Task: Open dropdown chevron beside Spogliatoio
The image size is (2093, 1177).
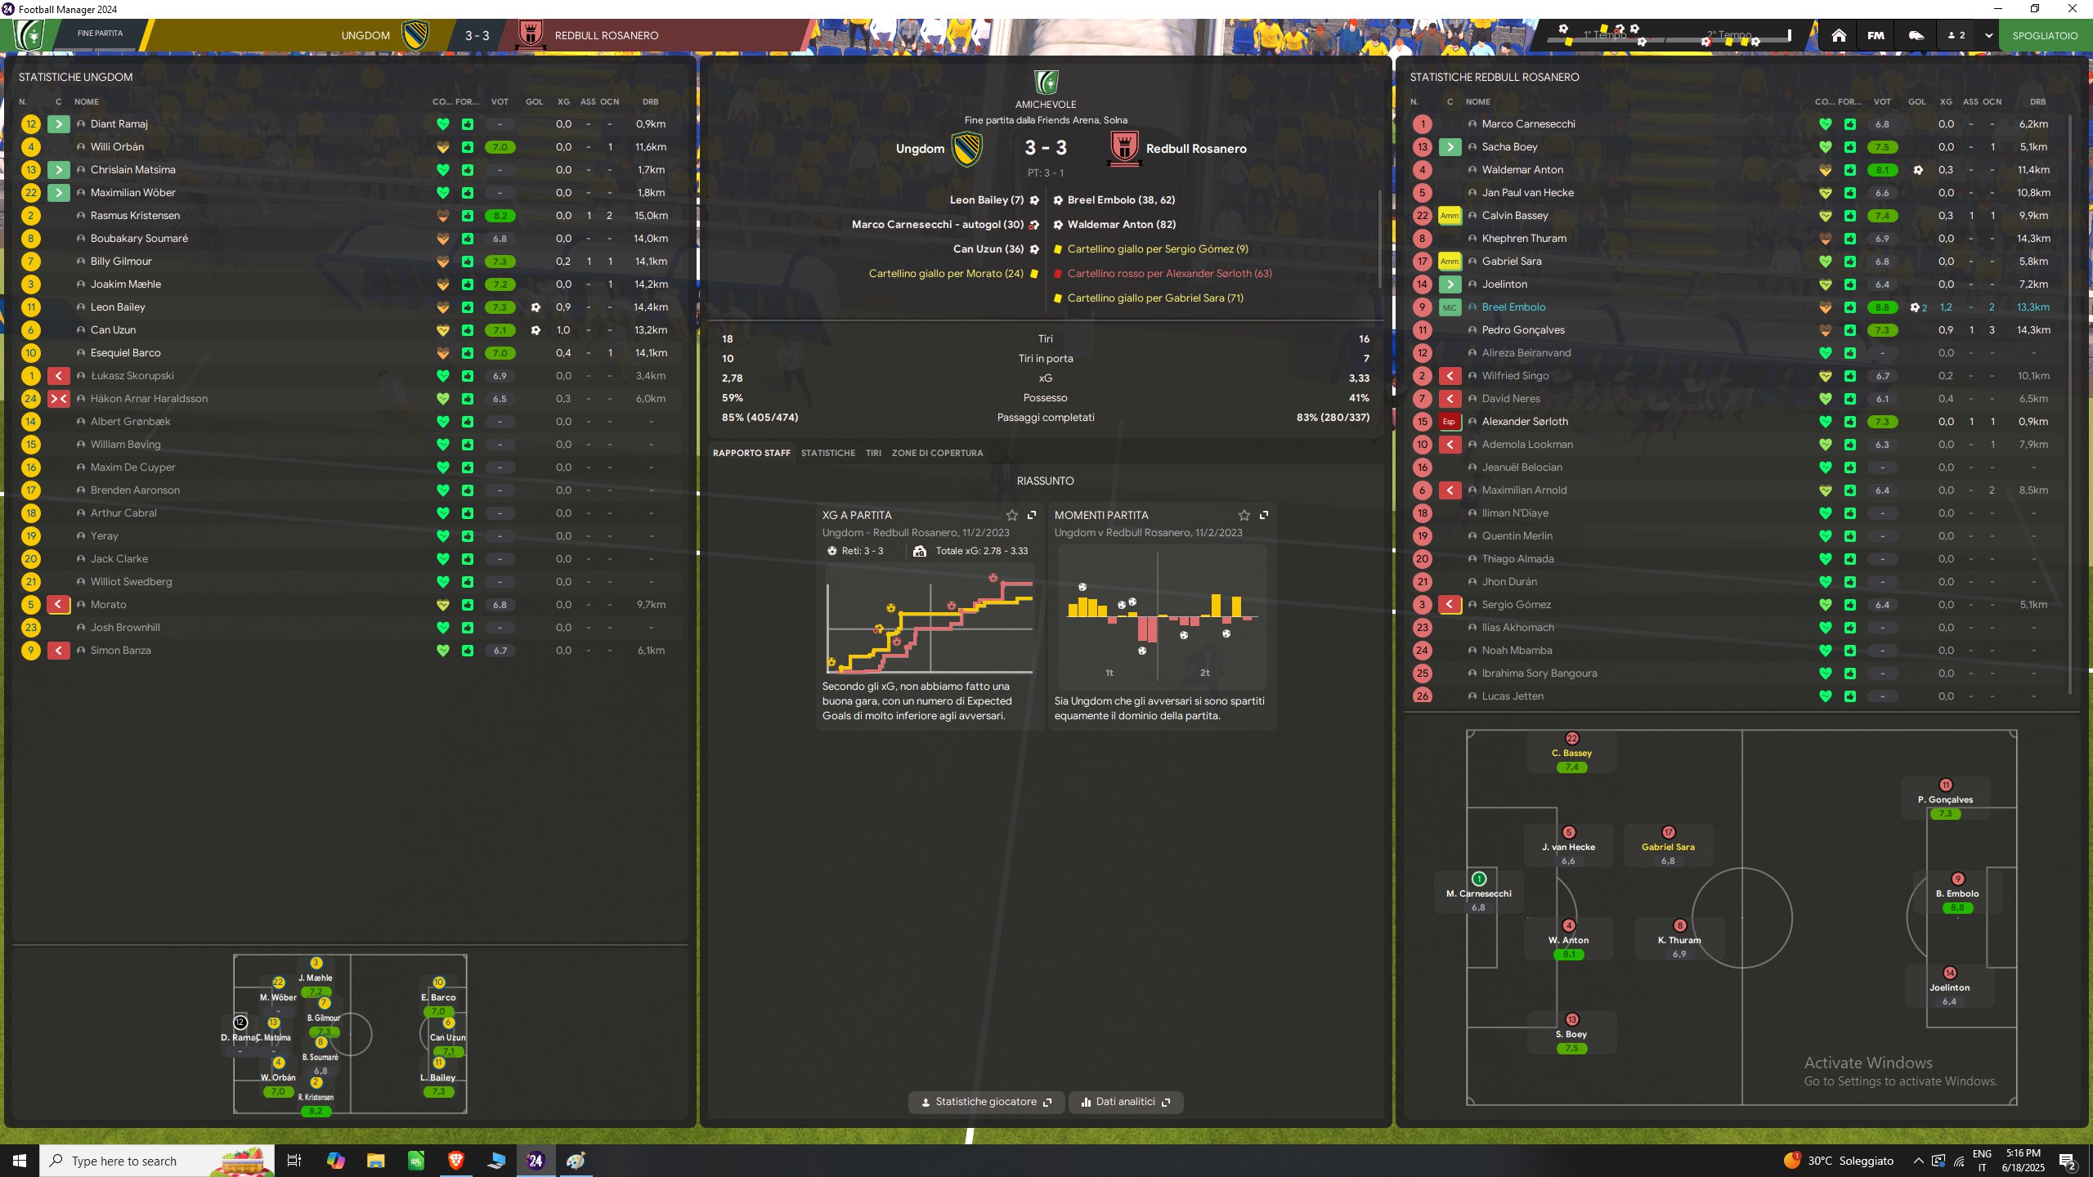Action: tap(1988, 35)
